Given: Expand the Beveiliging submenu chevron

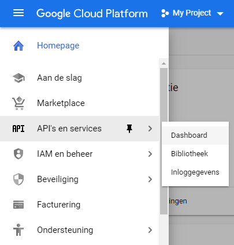Looking at the screenshot, I should (150, 179).
